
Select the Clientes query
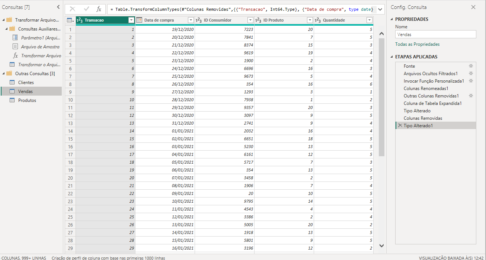coord(26,83)
